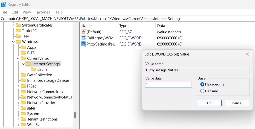255x129 pixels.
Task: Expand the TenantRestrictions tree node
Action: point(18,119)
